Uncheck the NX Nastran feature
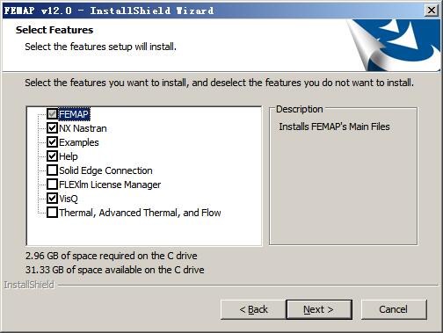Viewport: 443px width, 333px height. pyautogui.click(x=52, y=127)
